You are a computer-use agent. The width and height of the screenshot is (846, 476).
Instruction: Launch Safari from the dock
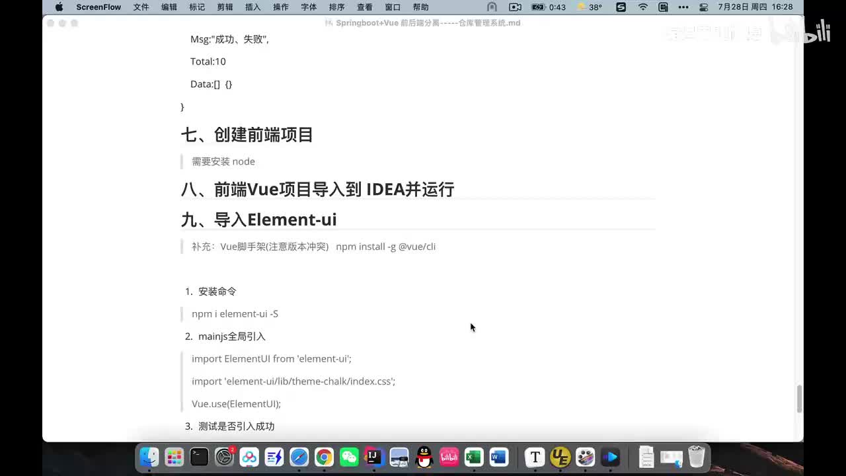(299, 457)
